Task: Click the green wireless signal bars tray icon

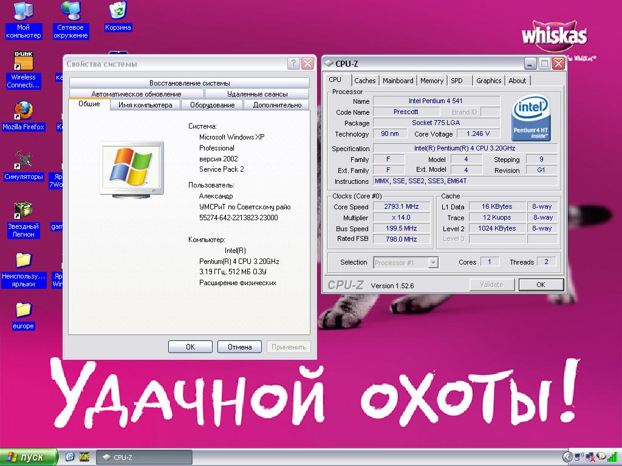Action: [612, 458]
